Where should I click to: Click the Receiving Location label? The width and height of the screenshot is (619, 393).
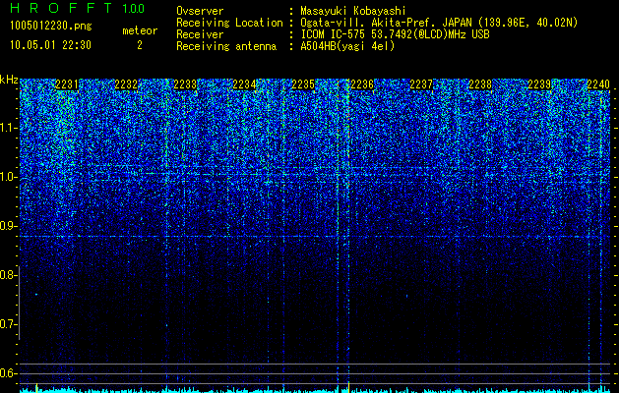pos(229,23)
